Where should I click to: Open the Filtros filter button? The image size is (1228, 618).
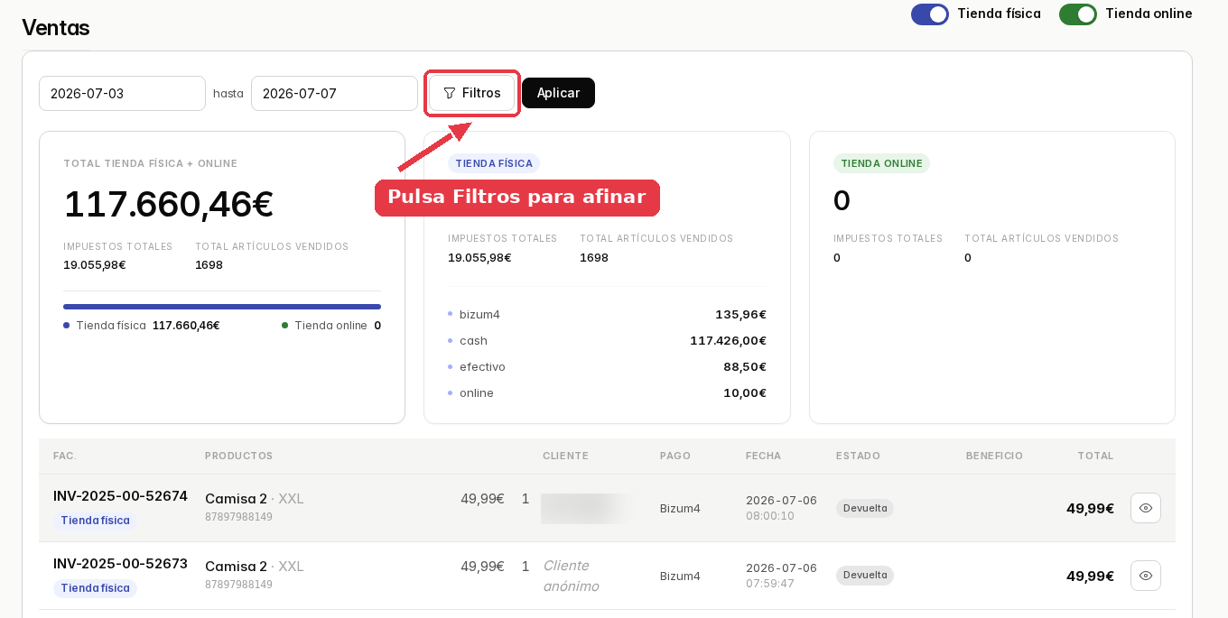pyautogui.click(x=471, y=93)
